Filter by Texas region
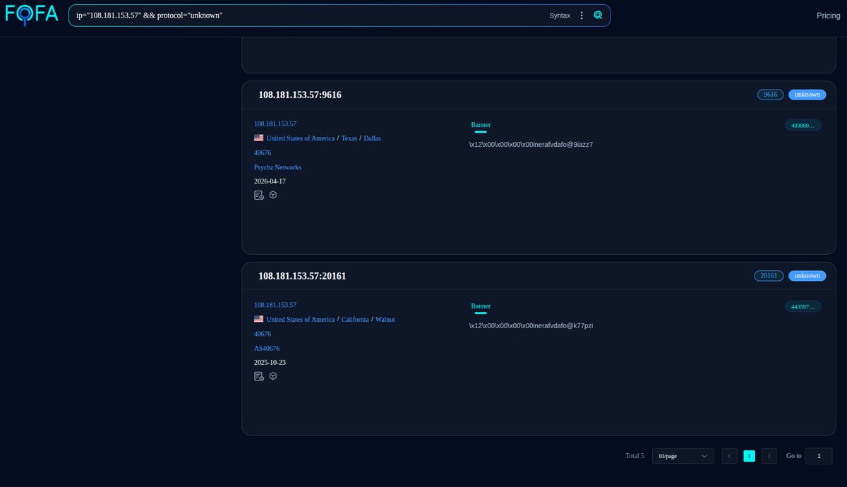The image size is (847, 487). click(349, 138)
